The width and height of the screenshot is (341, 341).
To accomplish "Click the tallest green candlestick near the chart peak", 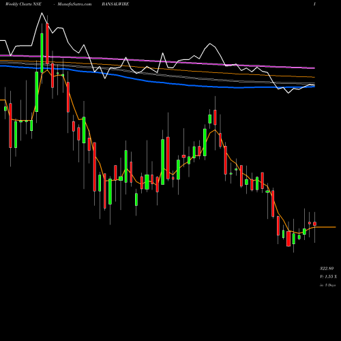I will coord(42,53).
